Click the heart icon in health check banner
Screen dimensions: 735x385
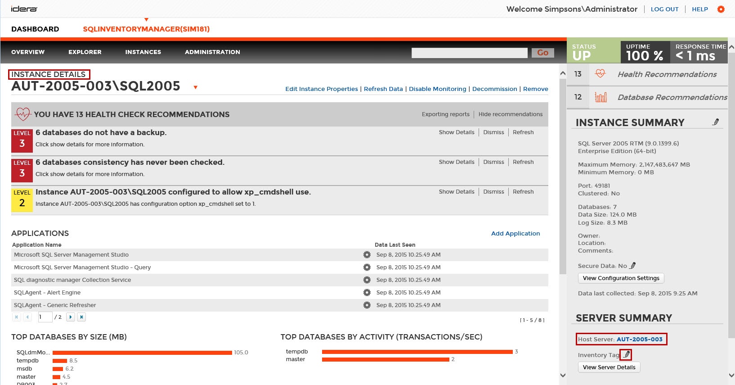(x=22, y=114)
